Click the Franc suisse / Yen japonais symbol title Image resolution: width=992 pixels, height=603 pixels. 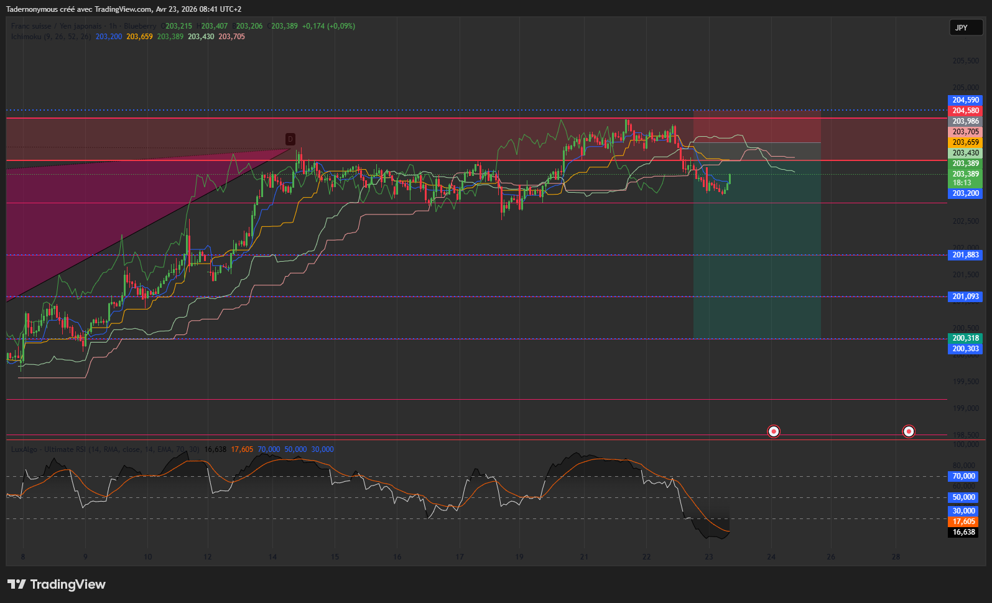click(58, 26)
